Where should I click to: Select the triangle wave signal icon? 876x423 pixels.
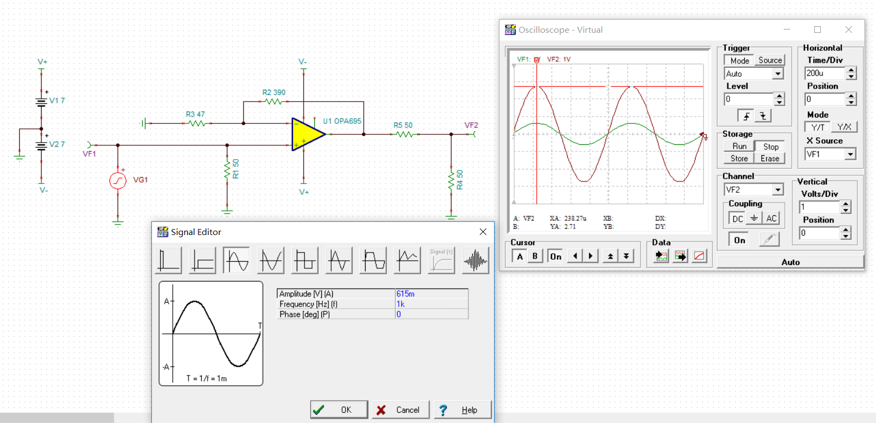click(x=339, y=260)
